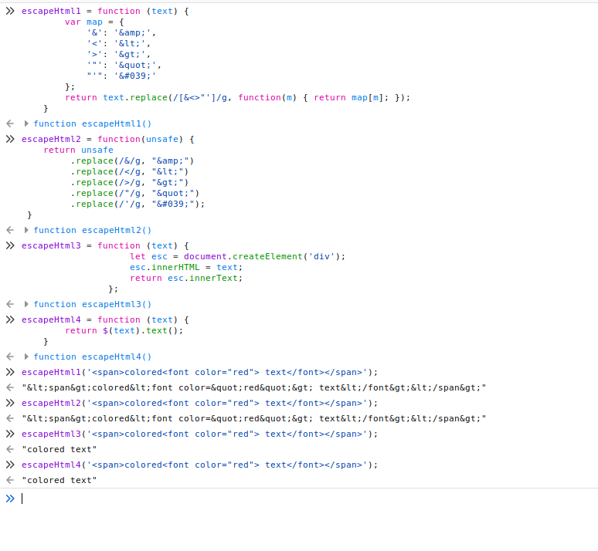Viewport: 598px width, 551px height.
Task: Click the '&': '&amp;', map entry
Action: tap(121, 32)
